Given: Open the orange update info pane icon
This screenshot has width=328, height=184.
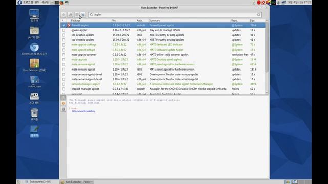Looking at the screenshot, I should coord(63,103).
